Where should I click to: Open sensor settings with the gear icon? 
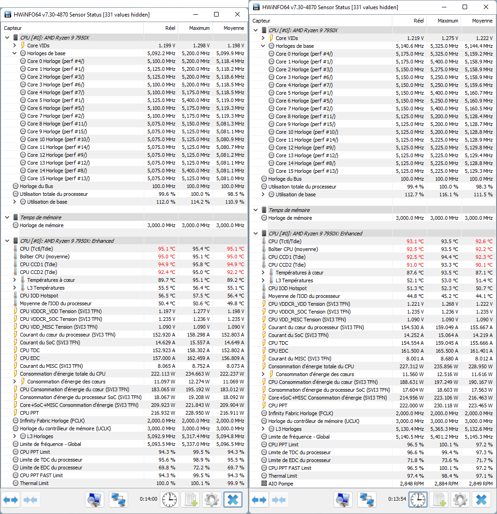tap(211, 500)
